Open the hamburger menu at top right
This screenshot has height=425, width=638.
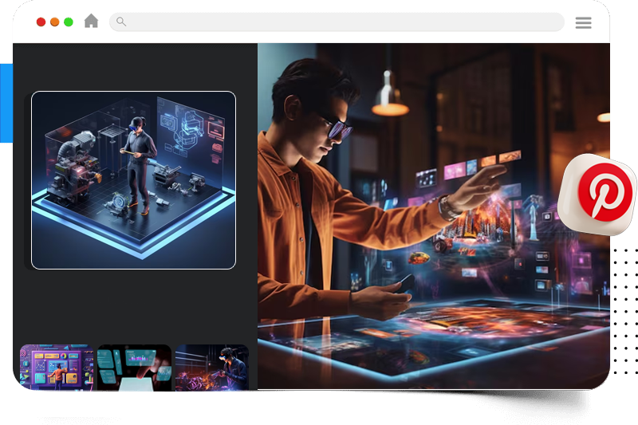point(583,22)
